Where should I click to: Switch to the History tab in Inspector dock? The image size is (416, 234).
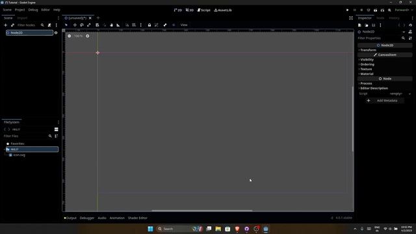coord(394,18)
